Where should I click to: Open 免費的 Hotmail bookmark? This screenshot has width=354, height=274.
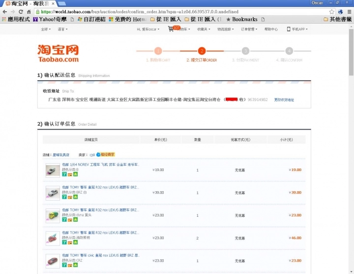[x=128, y=19]
